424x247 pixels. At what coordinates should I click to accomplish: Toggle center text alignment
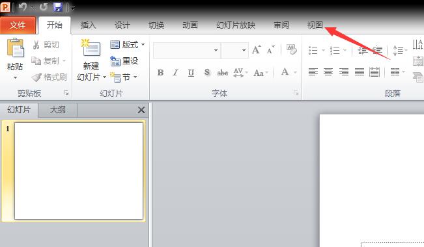(x=328, y=71)
